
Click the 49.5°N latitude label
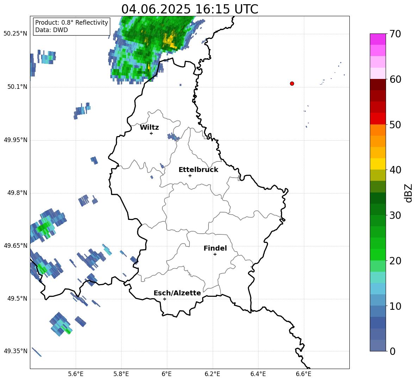[x=17, y=299]
